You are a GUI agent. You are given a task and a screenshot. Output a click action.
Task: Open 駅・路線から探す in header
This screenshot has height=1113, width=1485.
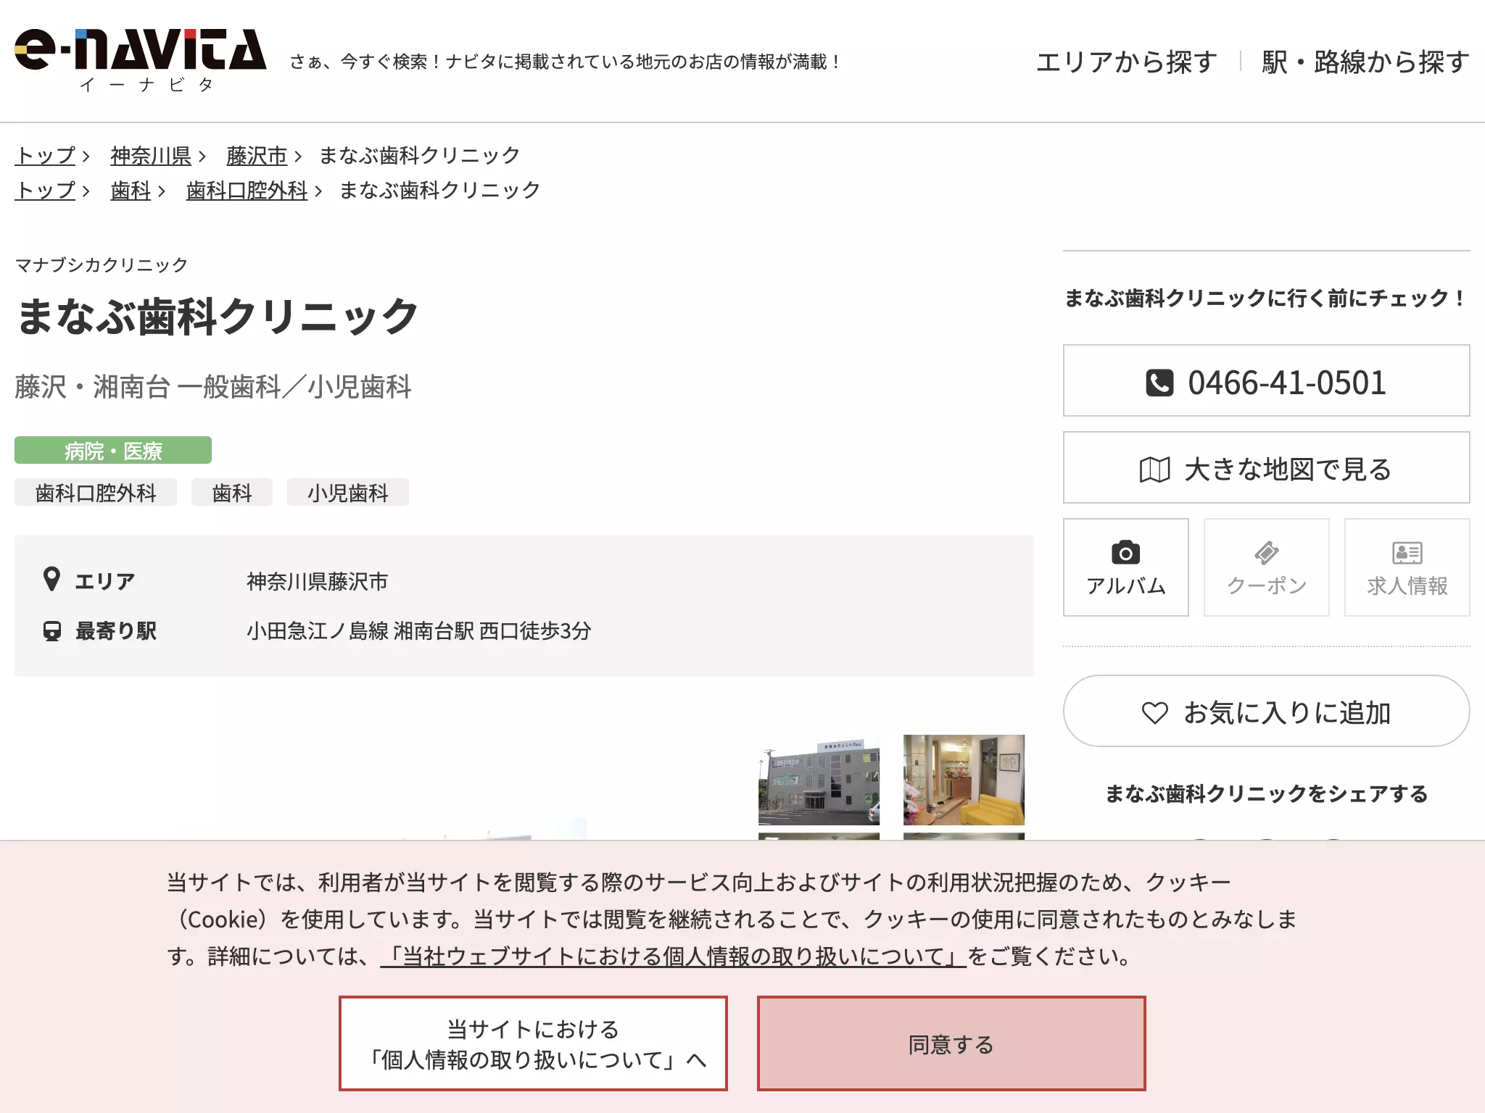(x=1366, y=62)
